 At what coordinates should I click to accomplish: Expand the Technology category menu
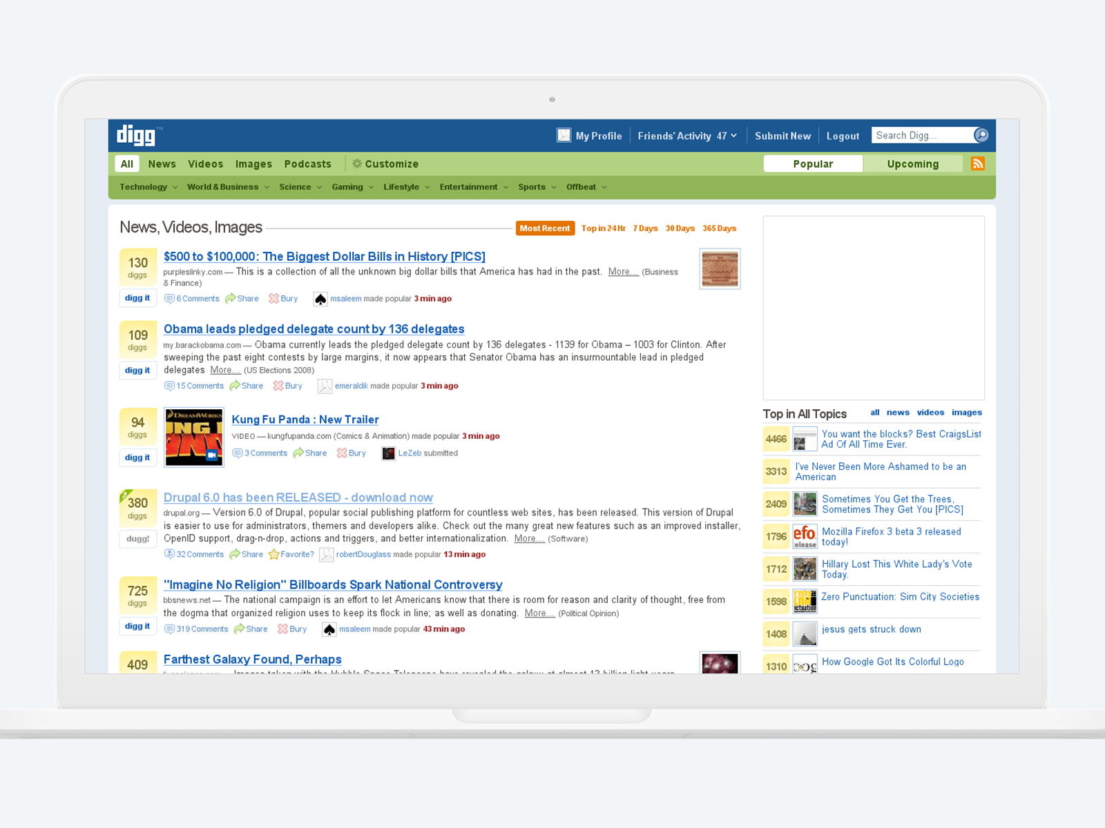(148, 187)
